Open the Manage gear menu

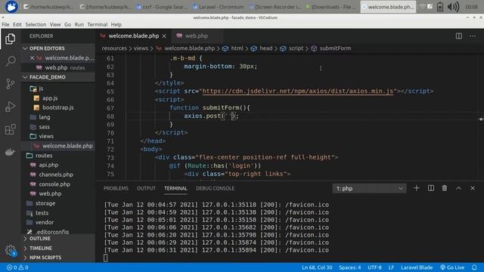point(10,250)
